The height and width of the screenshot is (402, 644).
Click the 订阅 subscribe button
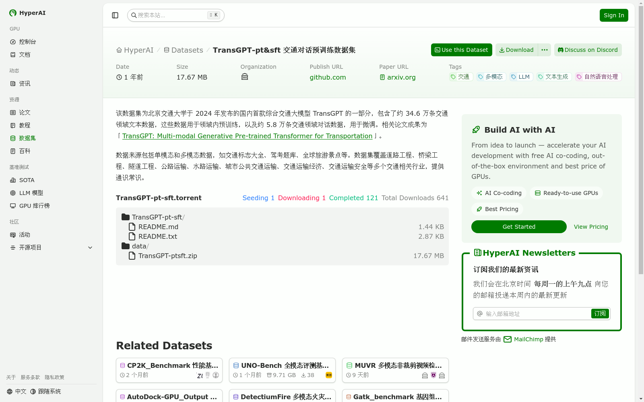tap(600, 314)
